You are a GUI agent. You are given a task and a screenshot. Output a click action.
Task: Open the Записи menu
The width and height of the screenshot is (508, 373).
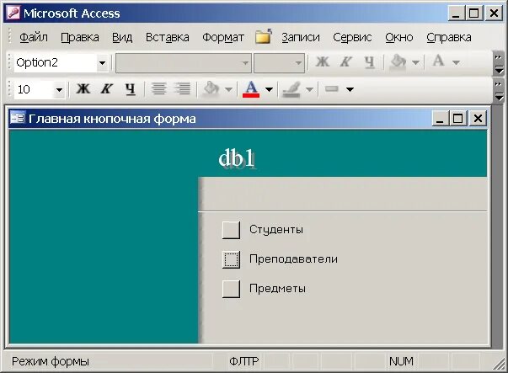[x=300, y=37]
